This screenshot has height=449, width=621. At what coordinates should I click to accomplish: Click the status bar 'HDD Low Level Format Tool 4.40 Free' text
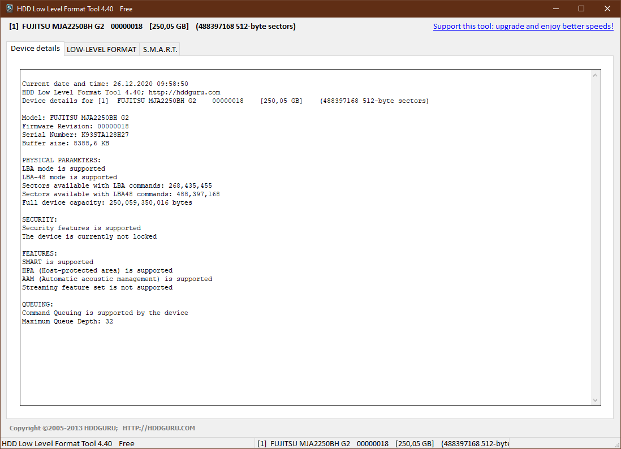[x=68, y=443]
